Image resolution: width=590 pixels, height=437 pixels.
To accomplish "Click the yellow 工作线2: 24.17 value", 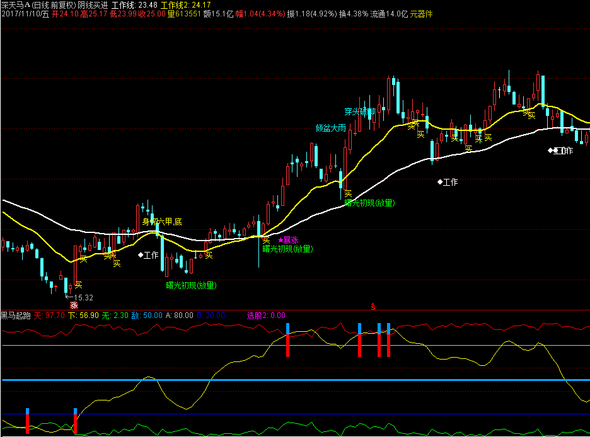I will tap(185, 5).
